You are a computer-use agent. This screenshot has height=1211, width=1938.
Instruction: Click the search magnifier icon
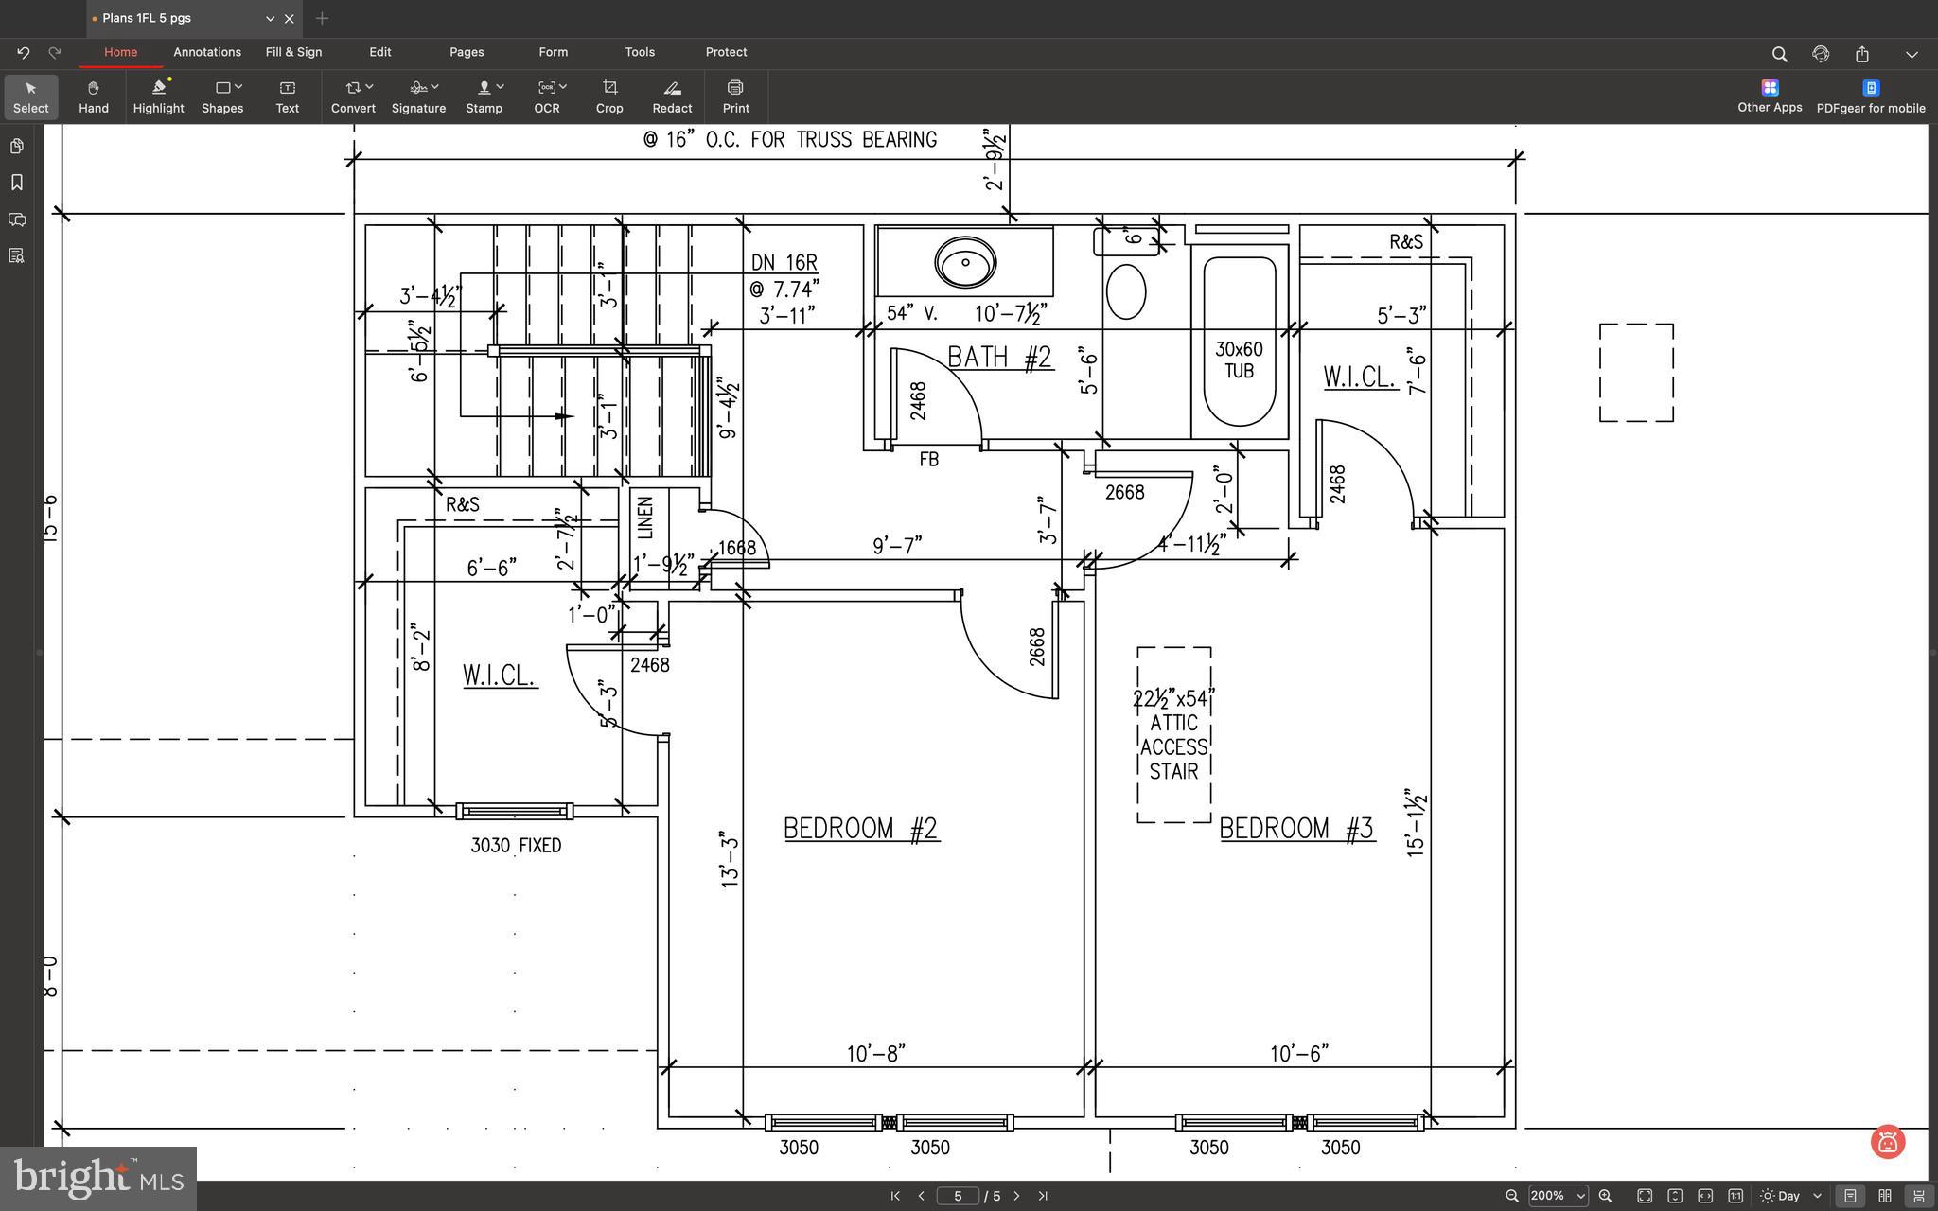(1779, 54)
